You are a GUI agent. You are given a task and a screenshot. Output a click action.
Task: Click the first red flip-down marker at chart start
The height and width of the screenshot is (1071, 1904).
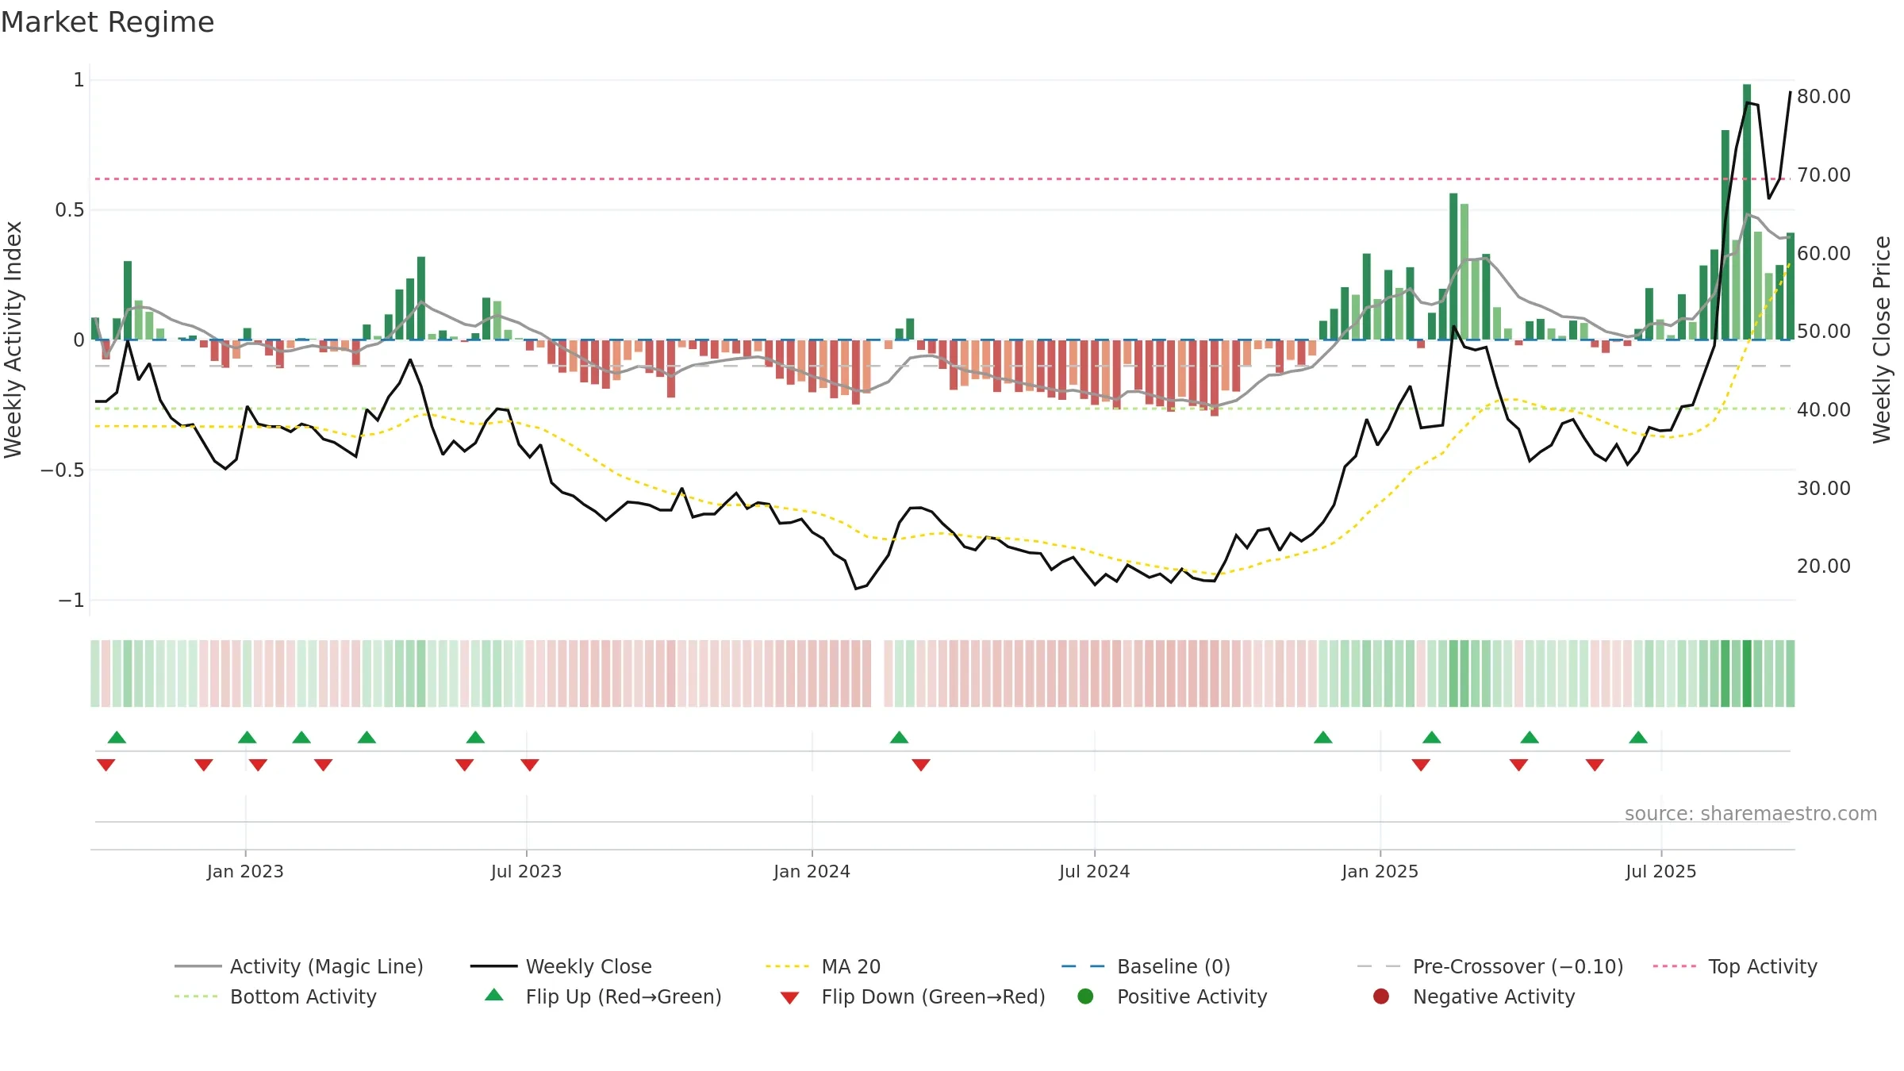106,765
